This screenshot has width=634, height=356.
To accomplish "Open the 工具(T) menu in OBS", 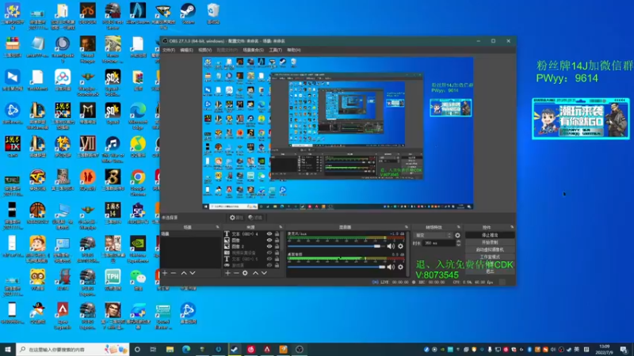I will pos(275,50).
